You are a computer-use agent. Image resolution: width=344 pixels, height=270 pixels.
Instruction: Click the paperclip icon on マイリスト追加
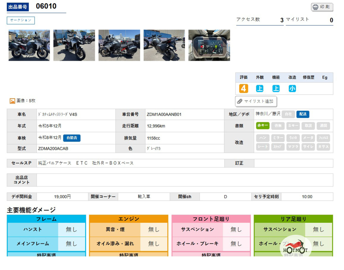240,101
